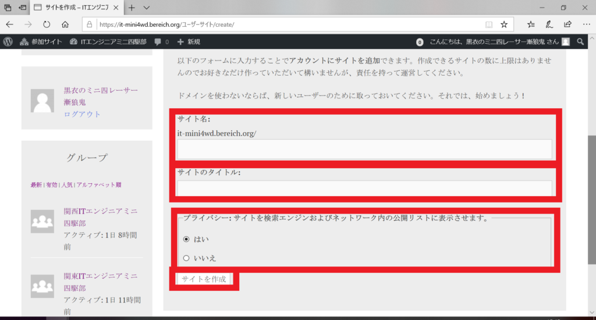Expand the tab list chevron dropdown
This screenshot has width=596, height=320.
point(147,8)
